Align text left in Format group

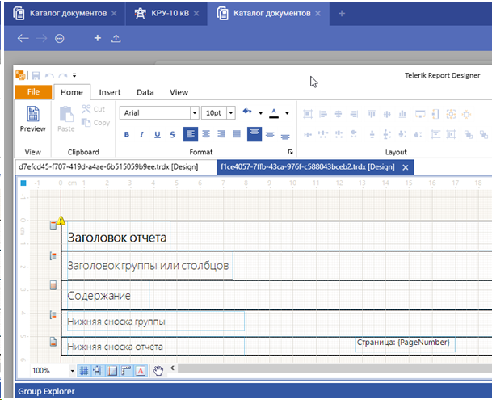191,134
